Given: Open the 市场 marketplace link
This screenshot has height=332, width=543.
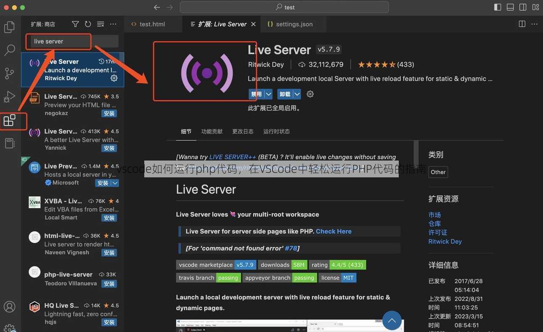Looking at the screenshot, I should pos(434,215).
